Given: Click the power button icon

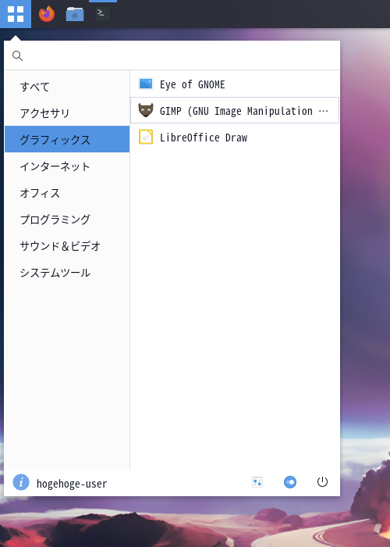Looking at the screenshot, I should 322,482.
